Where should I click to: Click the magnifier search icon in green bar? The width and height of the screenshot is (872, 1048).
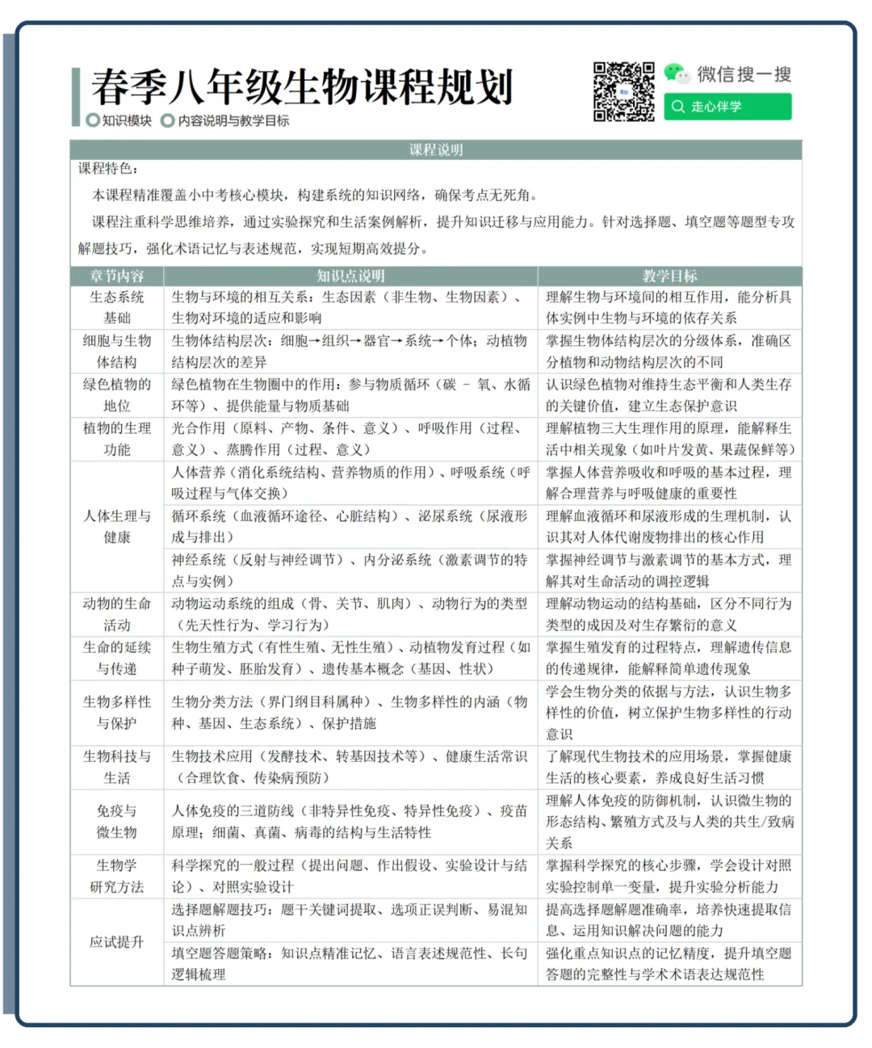point(678,106)
